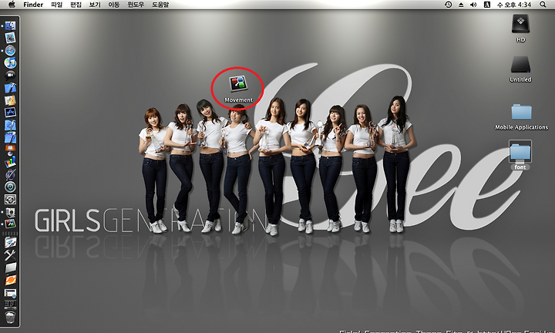Open iTunes from the dock
Screen dimensions: 555x333
click(10, 62)
